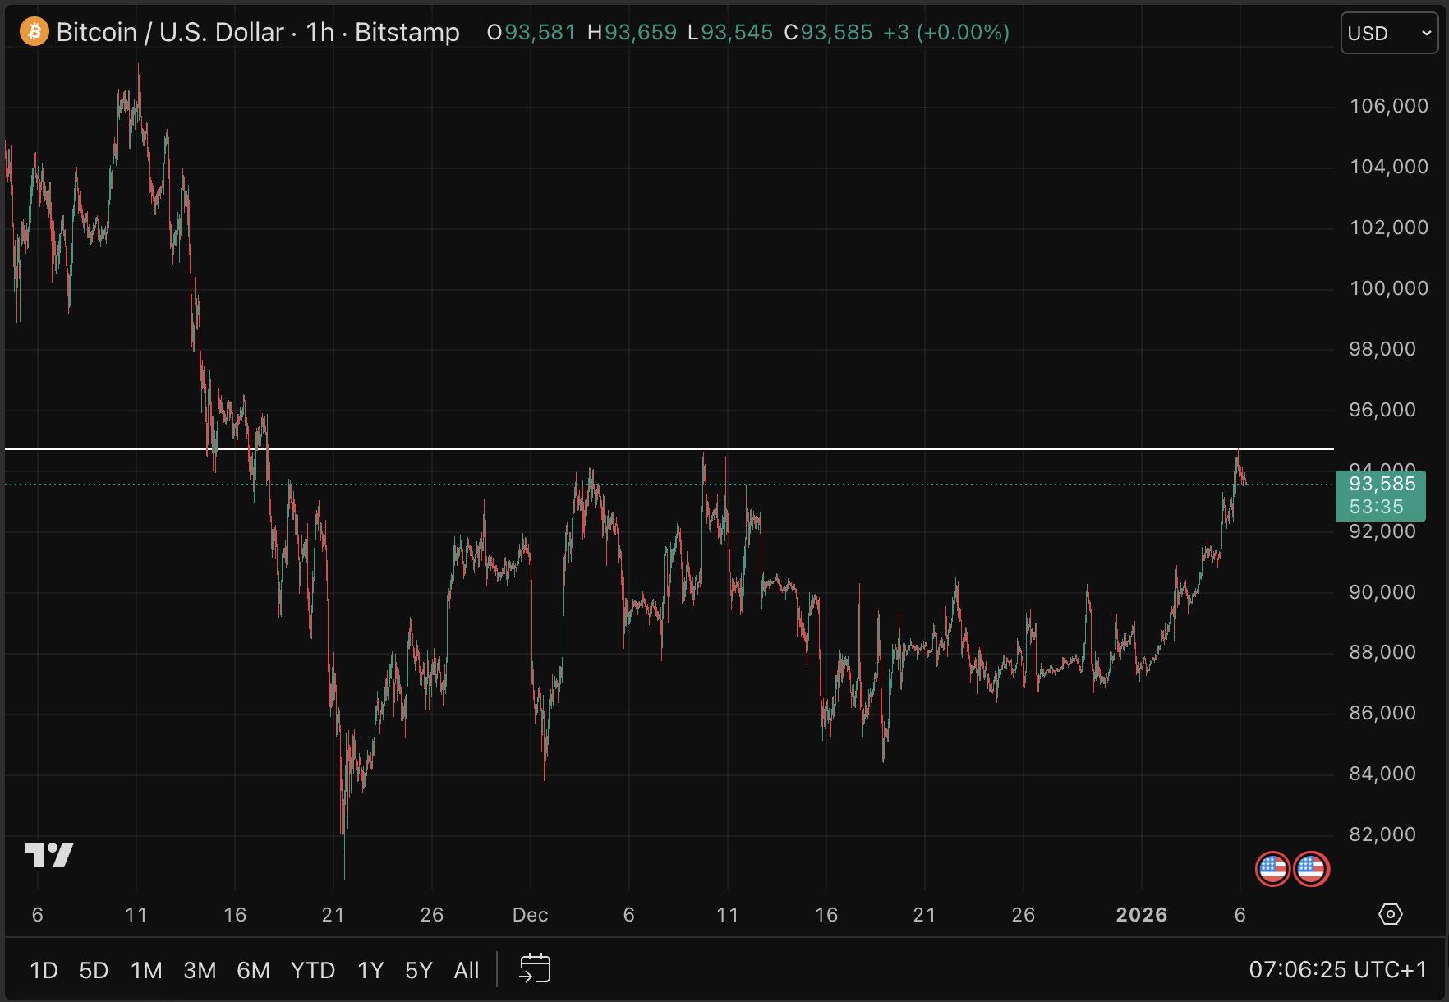Show All available price history
Screen dimensions: 1449x1002
pos(466,971)
